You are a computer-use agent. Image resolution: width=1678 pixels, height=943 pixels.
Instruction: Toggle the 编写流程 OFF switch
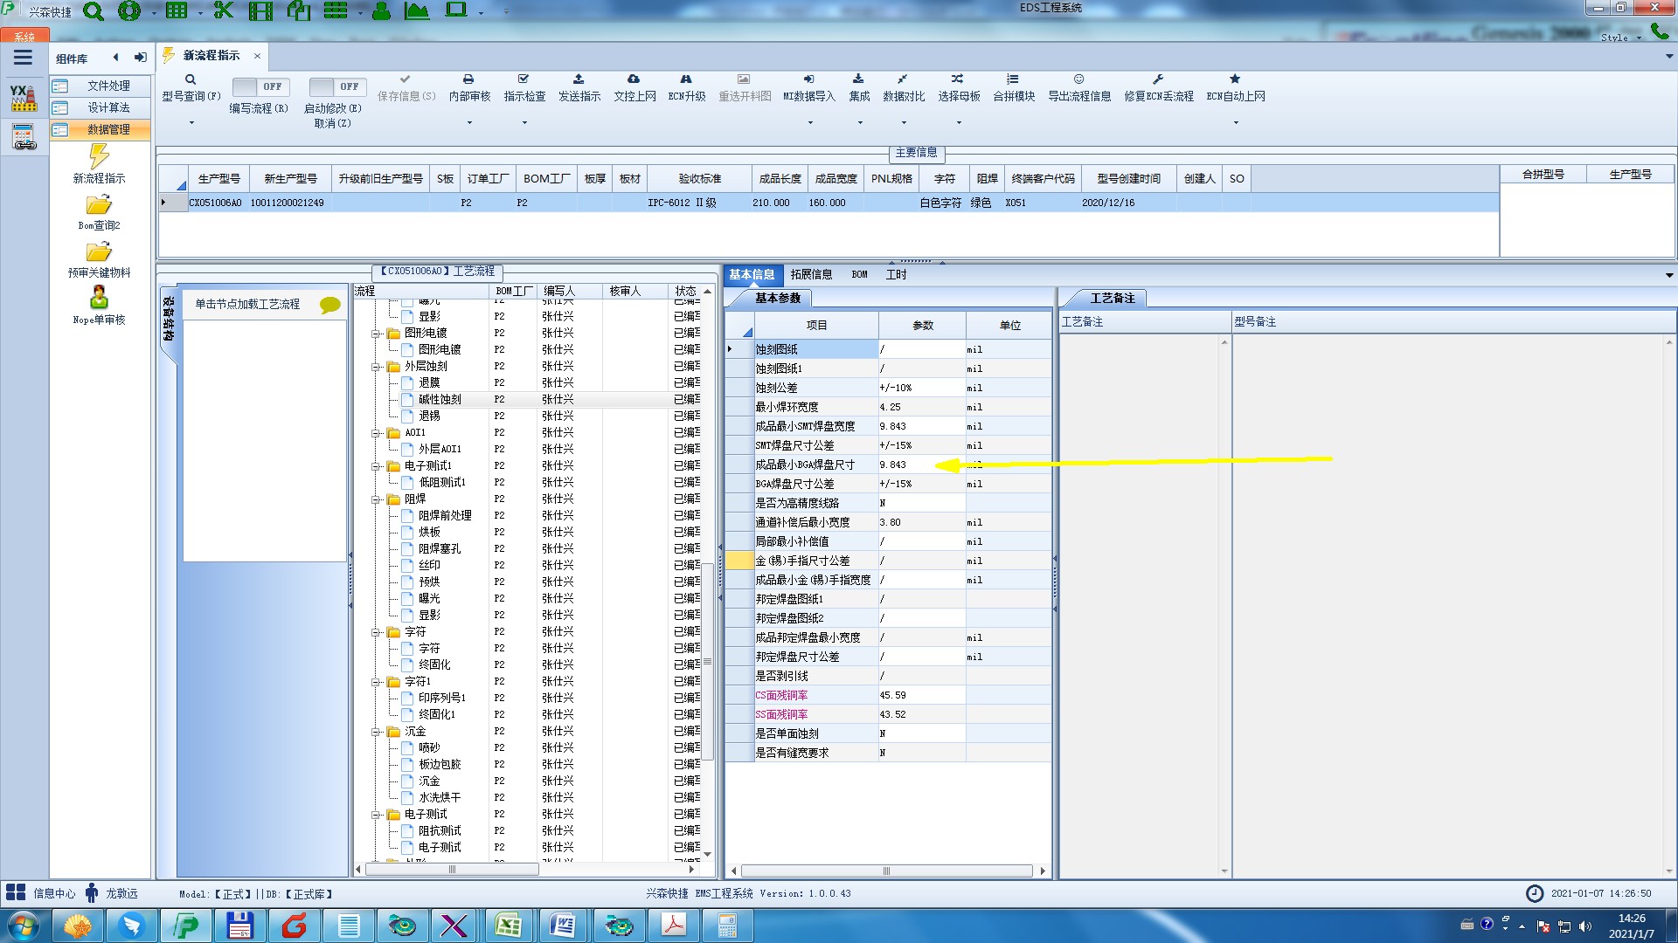pyautogui.click(x=259, y=86)
